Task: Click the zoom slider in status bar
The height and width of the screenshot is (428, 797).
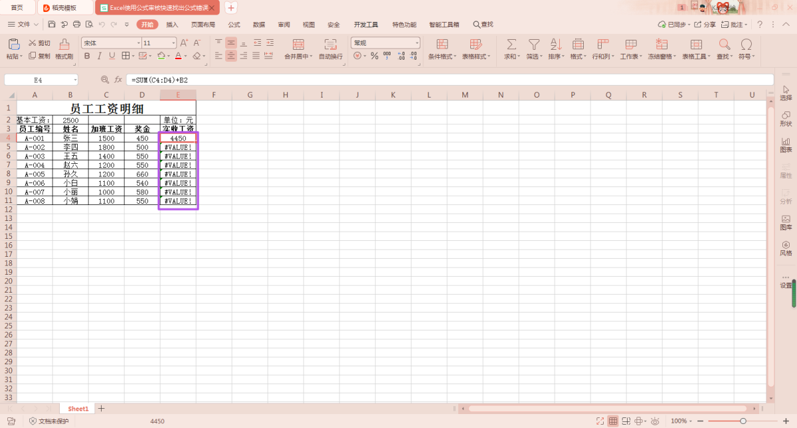Action: pyautogui.click(x=743, y=421)
